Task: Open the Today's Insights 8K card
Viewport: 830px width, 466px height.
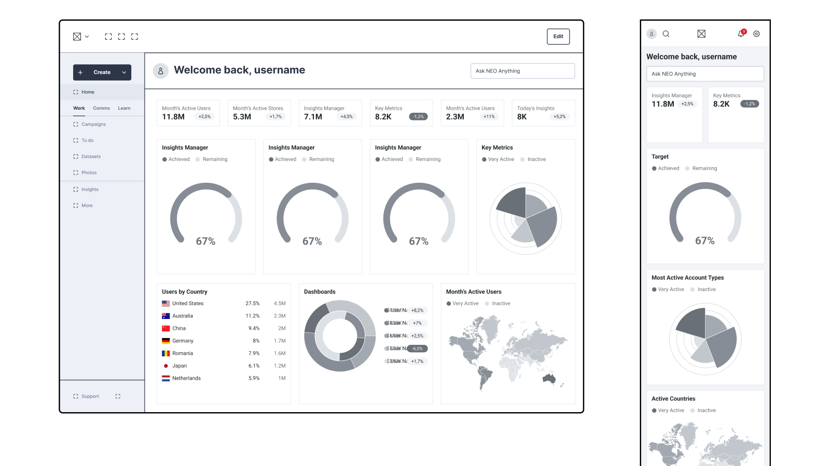Action: coord(544,113)
